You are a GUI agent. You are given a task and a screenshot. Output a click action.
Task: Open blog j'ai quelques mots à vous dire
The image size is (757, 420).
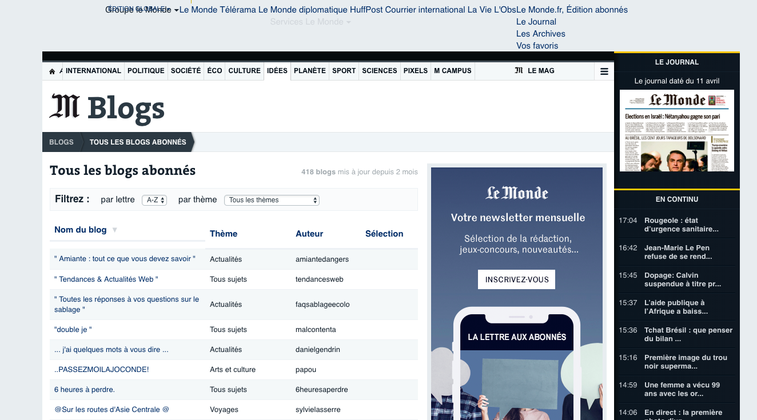tap(111, 350)
